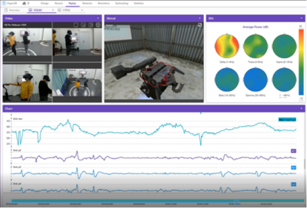The width and height of the screenshot is (307, 208).
Task: Click the fullscreen icon on Stimuli view
Action: pyautogui.click(x=199, y=25)
